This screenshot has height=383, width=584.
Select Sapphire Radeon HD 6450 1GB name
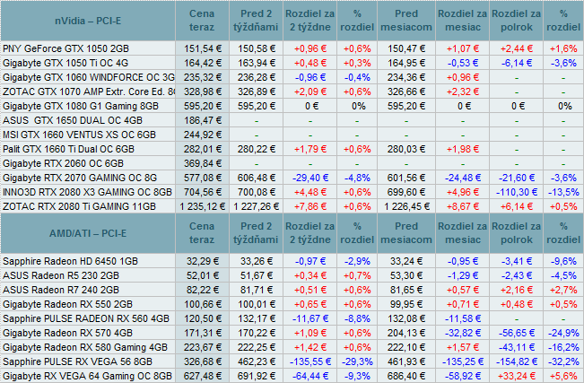(70, 261)
